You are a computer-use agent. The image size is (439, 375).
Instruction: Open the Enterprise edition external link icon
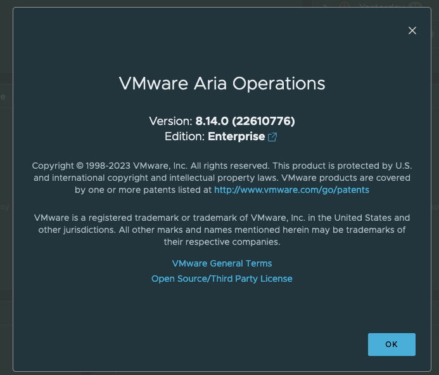tap(272, 137)
